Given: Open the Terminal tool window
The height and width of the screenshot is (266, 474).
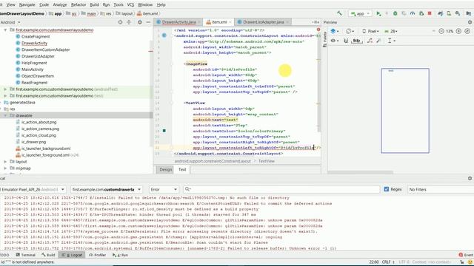Looking at the screenshot, I should pos(26,255).
